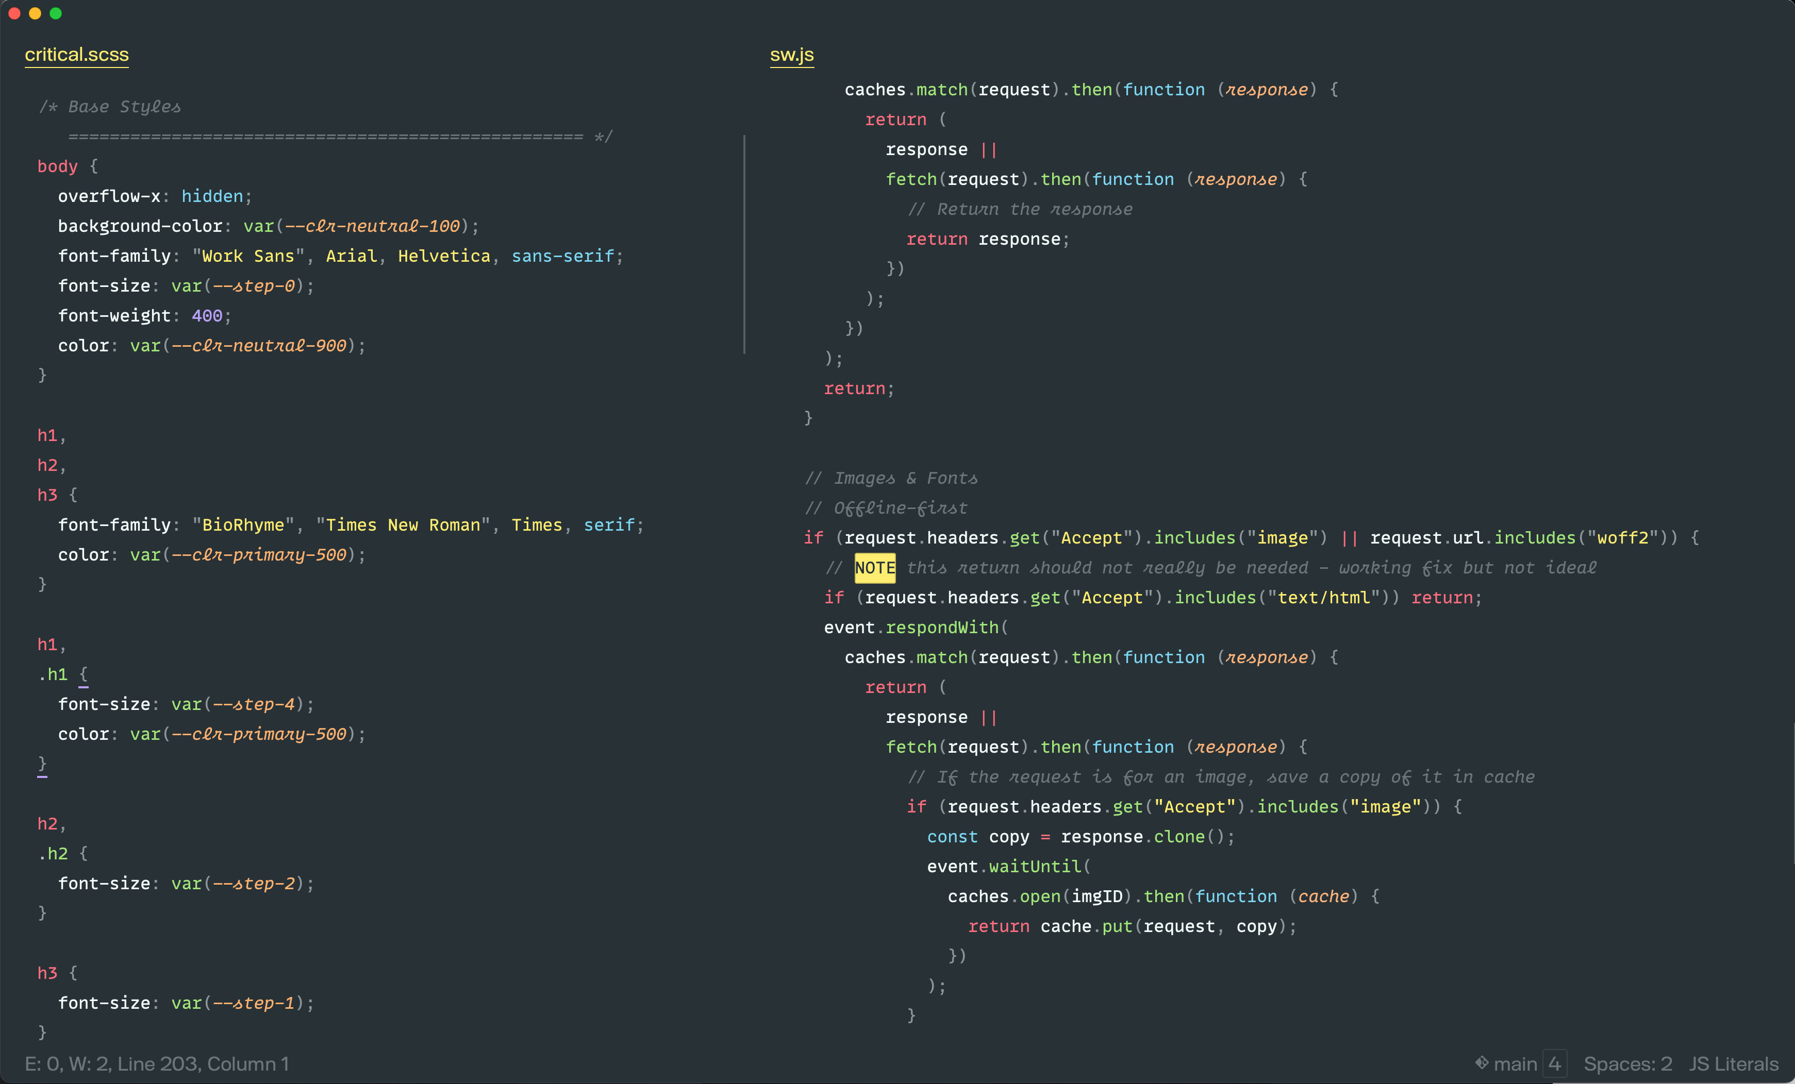Switch to the sw.js tab
Viewport: 1795px width, 1084px height.
(792, 55)
